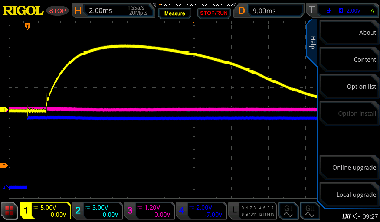Toggle the speaker mute icon
Image resolution: width=380 pixels, height=222 pixels.
pyautogui.click(x=357, y=216)
